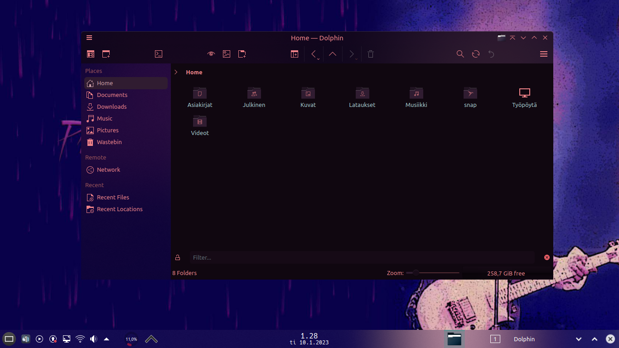Keep the Dolphin window above others
This screenshot has height=348, width=619.
point(513,38)
